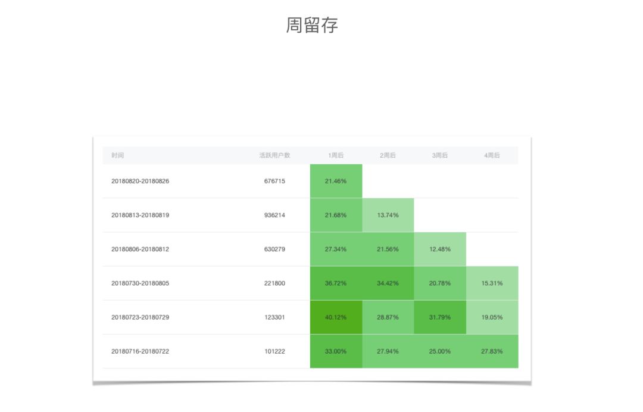Image resolution: width=643 pixels, height=412 pixels.
Task: Click the 27.83% retention cell
Action: coord(492,351)
